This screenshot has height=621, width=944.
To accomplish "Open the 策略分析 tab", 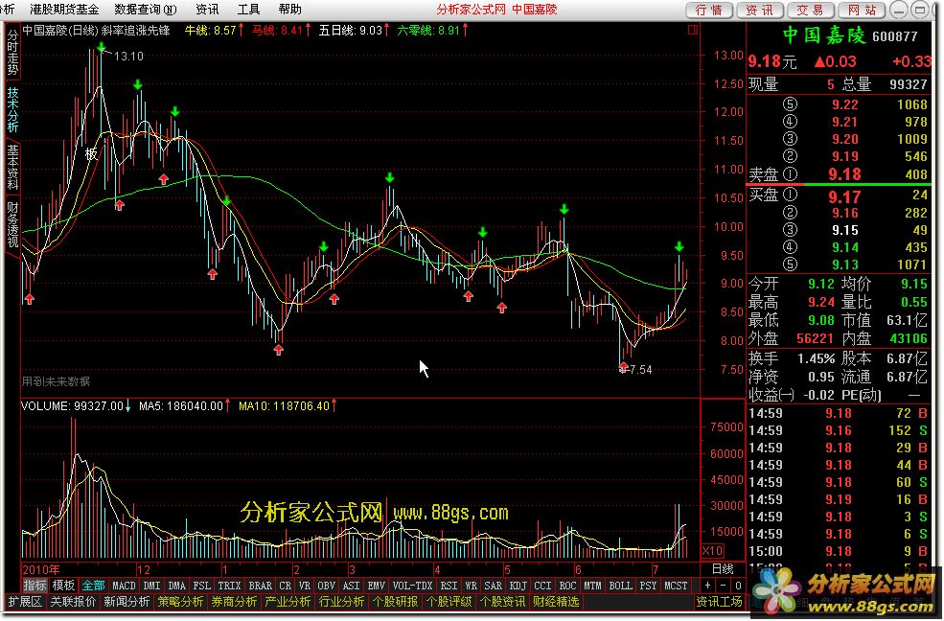I will 180,602.
